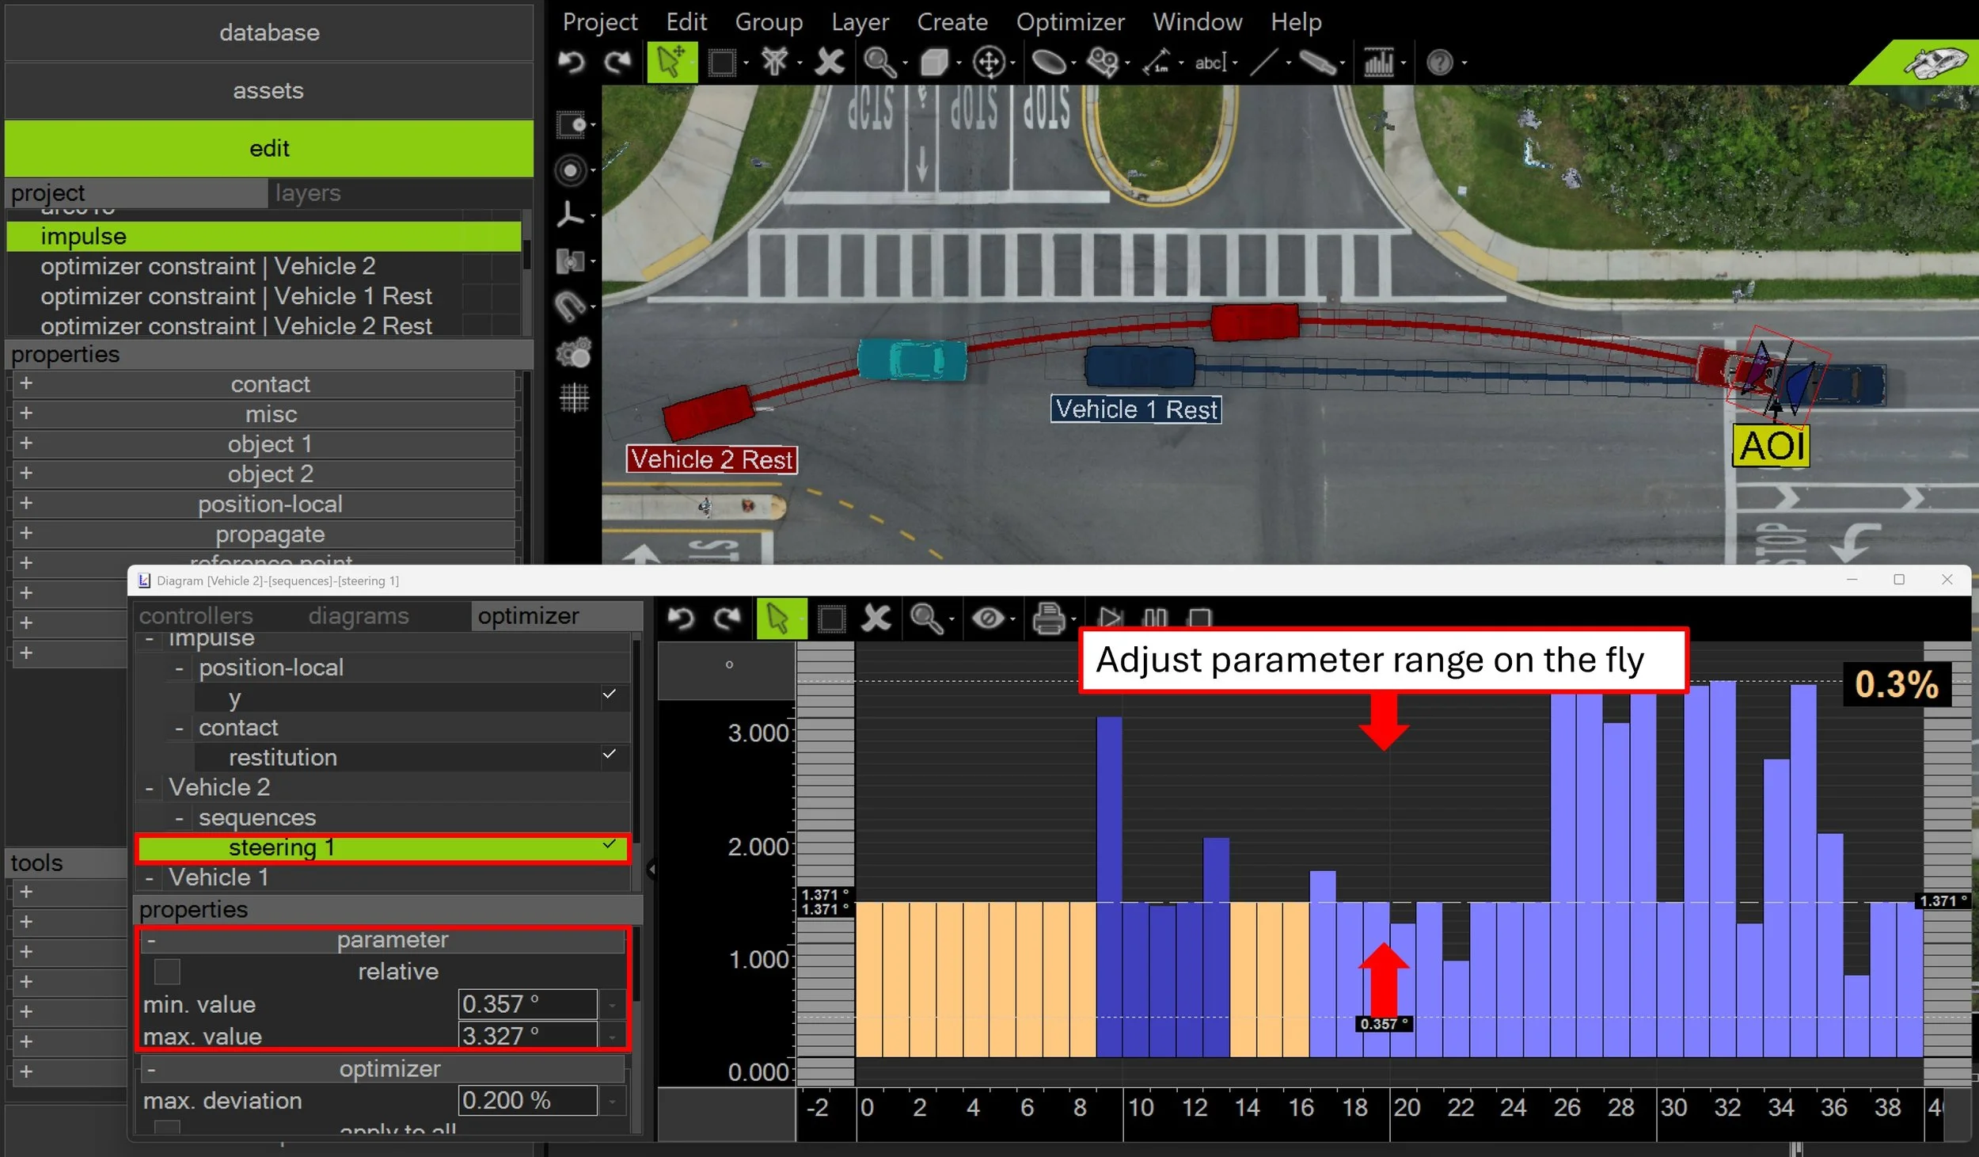
Task: Click the assets panel button
Action: [x=269, y=90]
